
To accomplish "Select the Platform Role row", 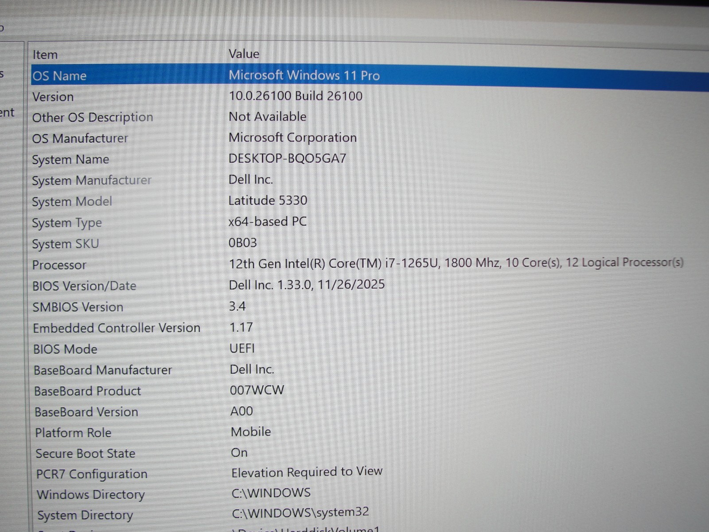I will tap(73, 433).
